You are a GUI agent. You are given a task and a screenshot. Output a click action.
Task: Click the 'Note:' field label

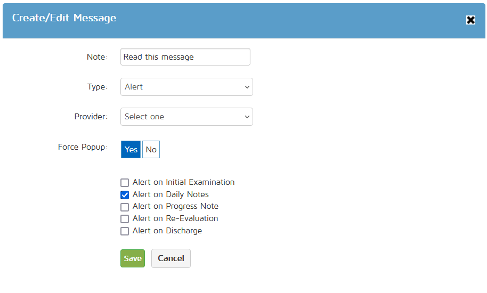97,57
